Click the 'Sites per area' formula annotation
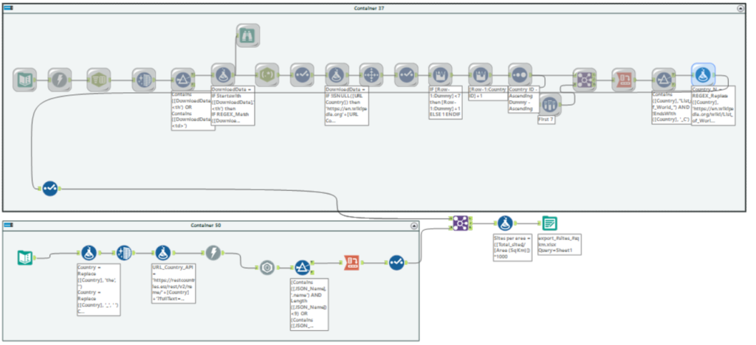 [512, 247]
